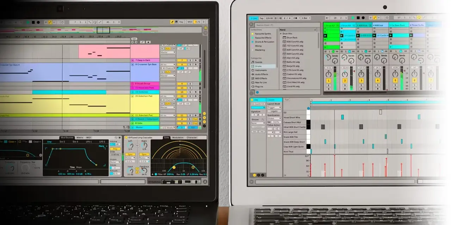Viewport: 451px width, 225px height.
Task: Click the green Play button in left window
Action: click(29, 22)
